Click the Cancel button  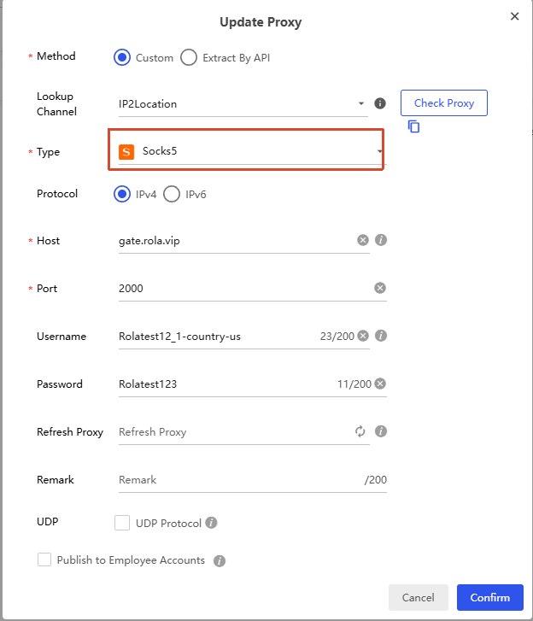click(x=419, y=597)
